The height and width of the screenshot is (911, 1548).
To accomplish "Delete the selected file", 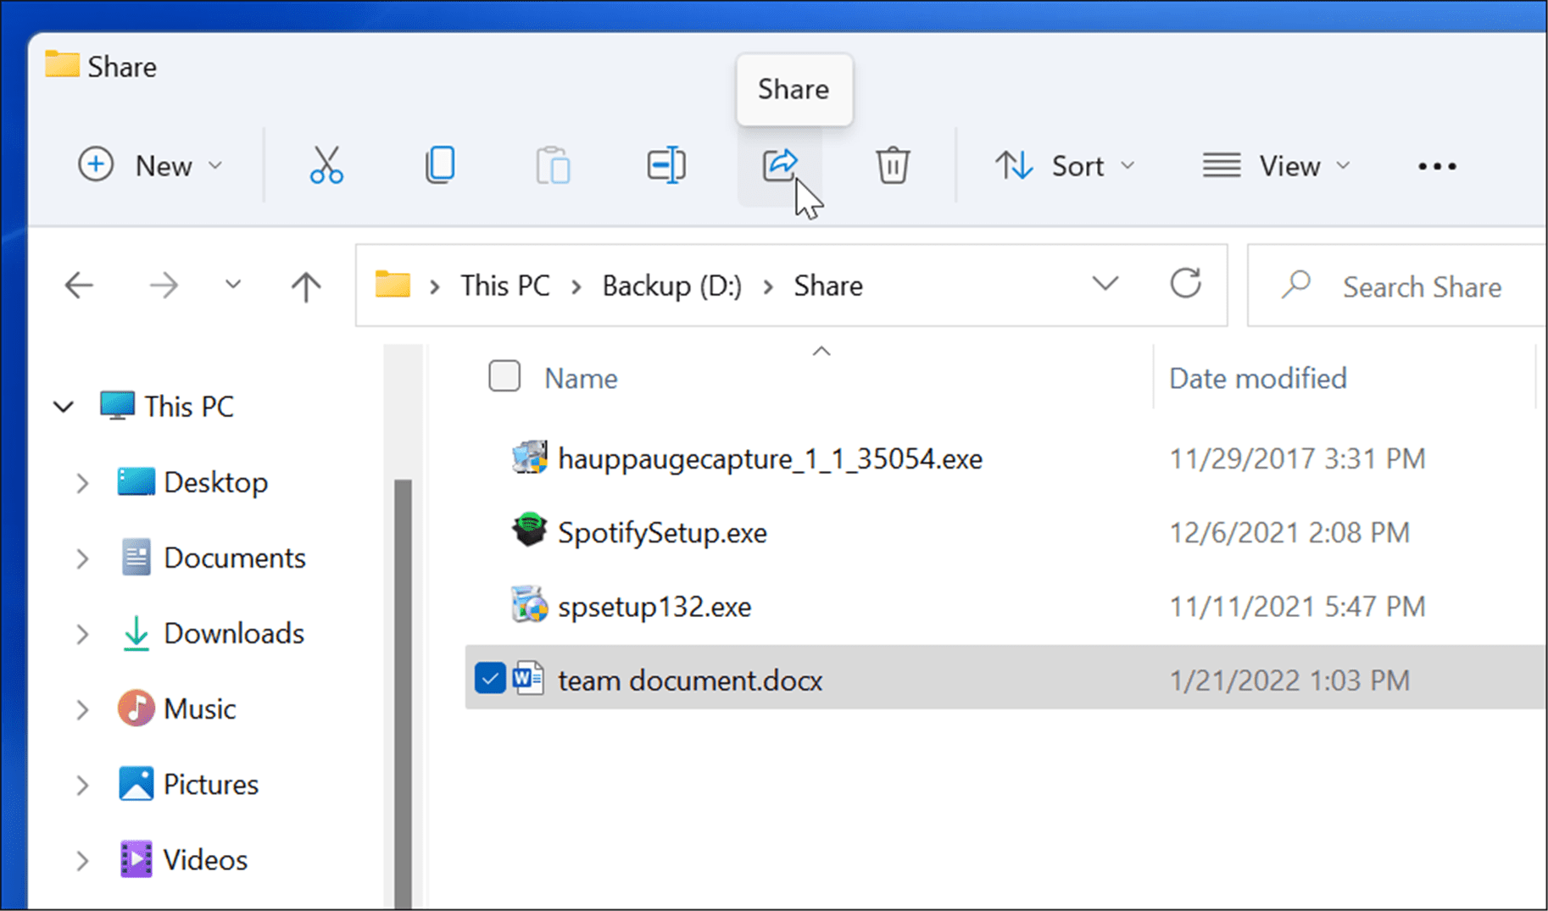I will tap(893, 165).
